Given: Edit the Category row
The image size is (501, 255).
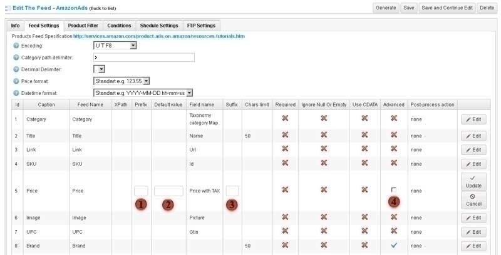Looking at the screenshot, I should [x=473, y=119].
